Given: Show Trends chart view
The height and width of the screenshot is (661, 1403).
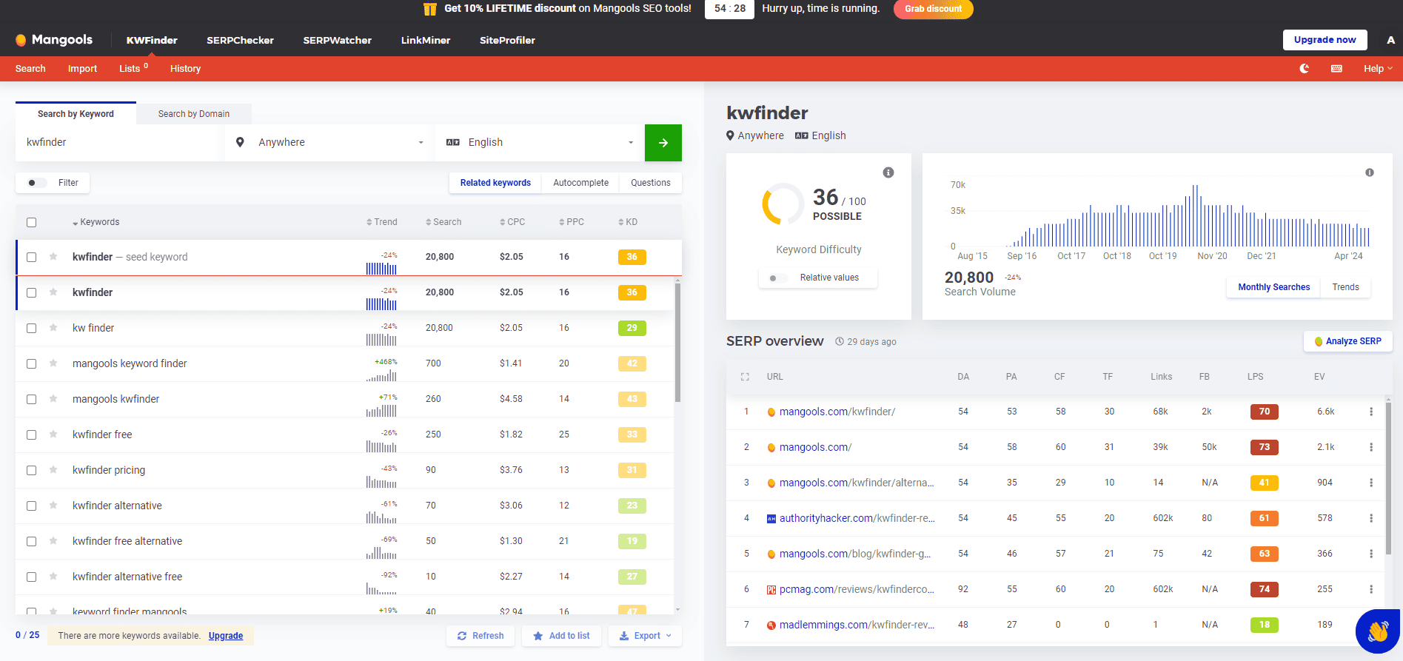Looking at the screenshot, I should (1345, 287).
